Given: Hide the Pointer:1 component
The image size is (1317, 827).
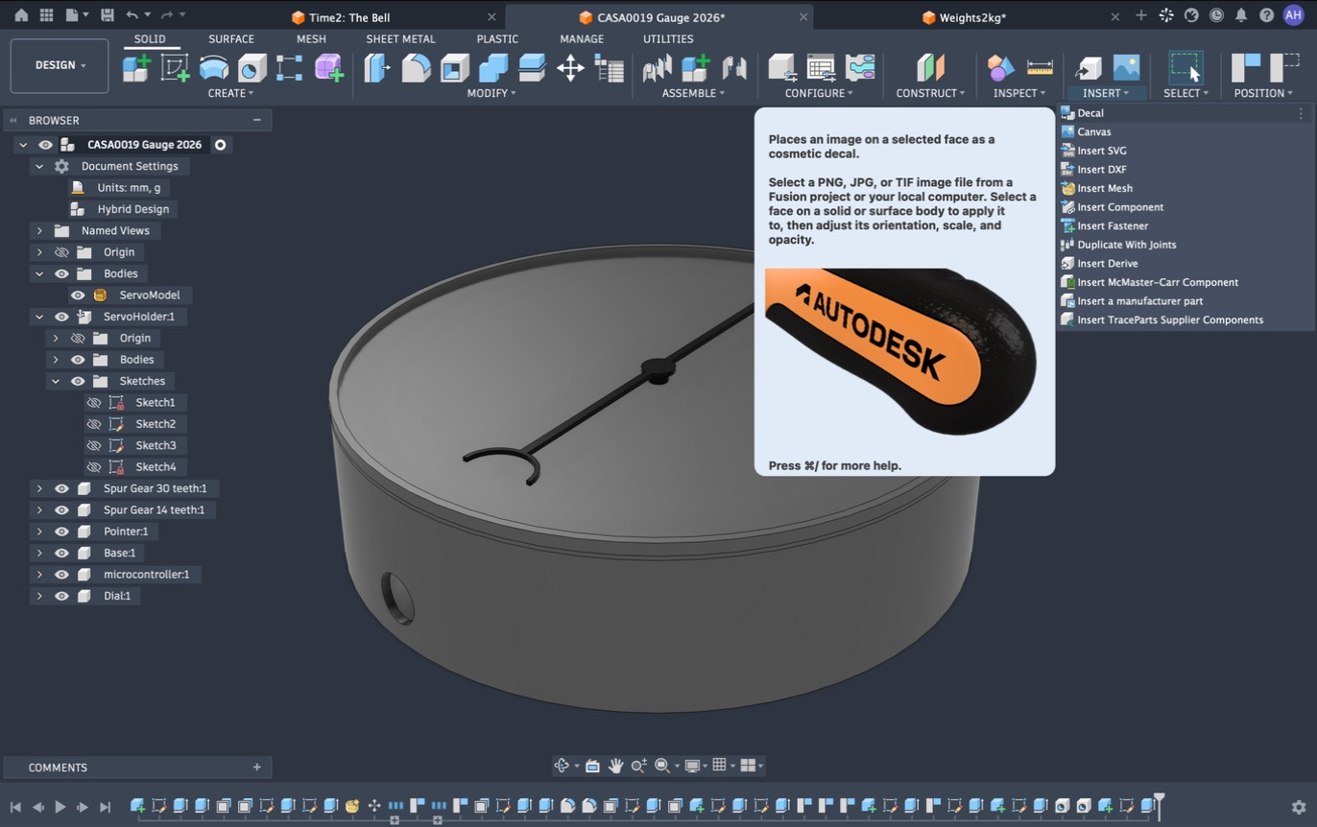Looking at the screenshot, I should point(61,532).
